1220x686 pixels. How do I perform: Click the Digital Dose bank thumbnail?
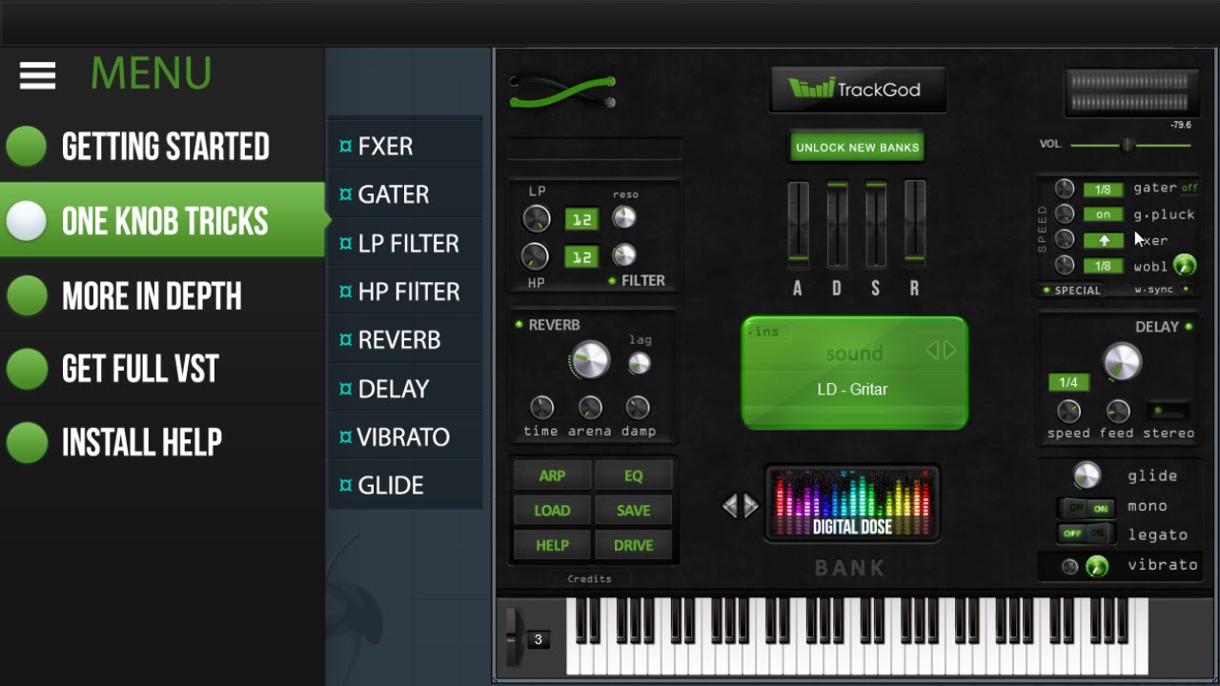[x=852, y=503]
